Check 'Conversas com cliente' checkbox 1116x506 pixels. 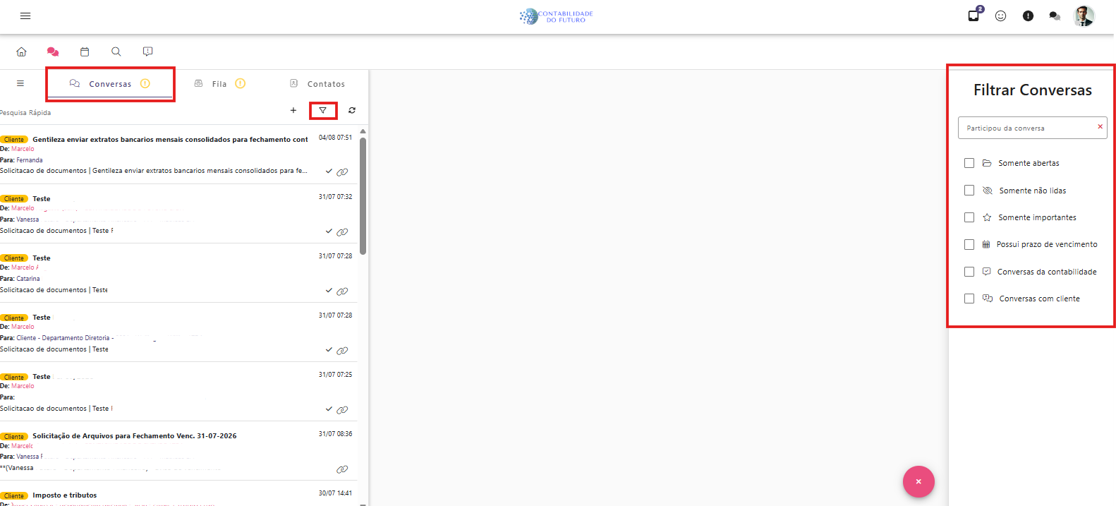click(969, 299)
